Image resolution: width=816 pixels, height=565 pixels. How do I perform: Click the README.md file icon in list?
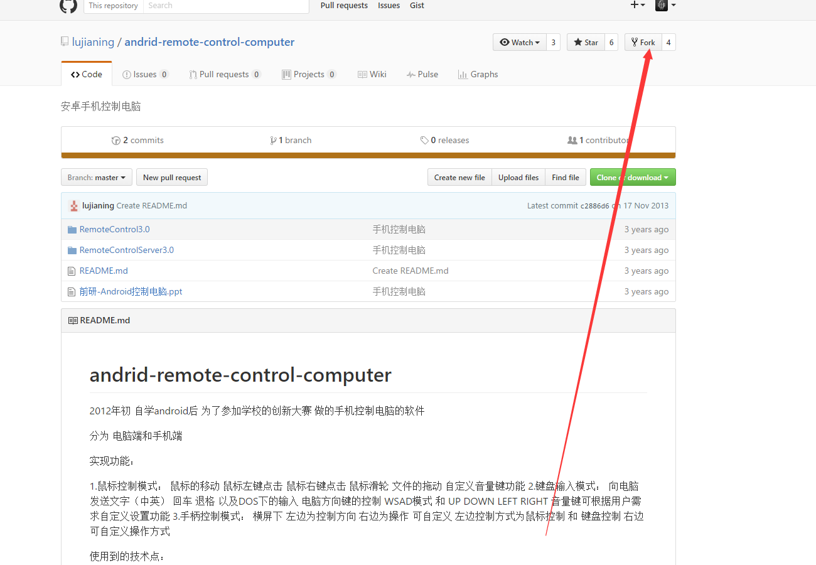72,271
